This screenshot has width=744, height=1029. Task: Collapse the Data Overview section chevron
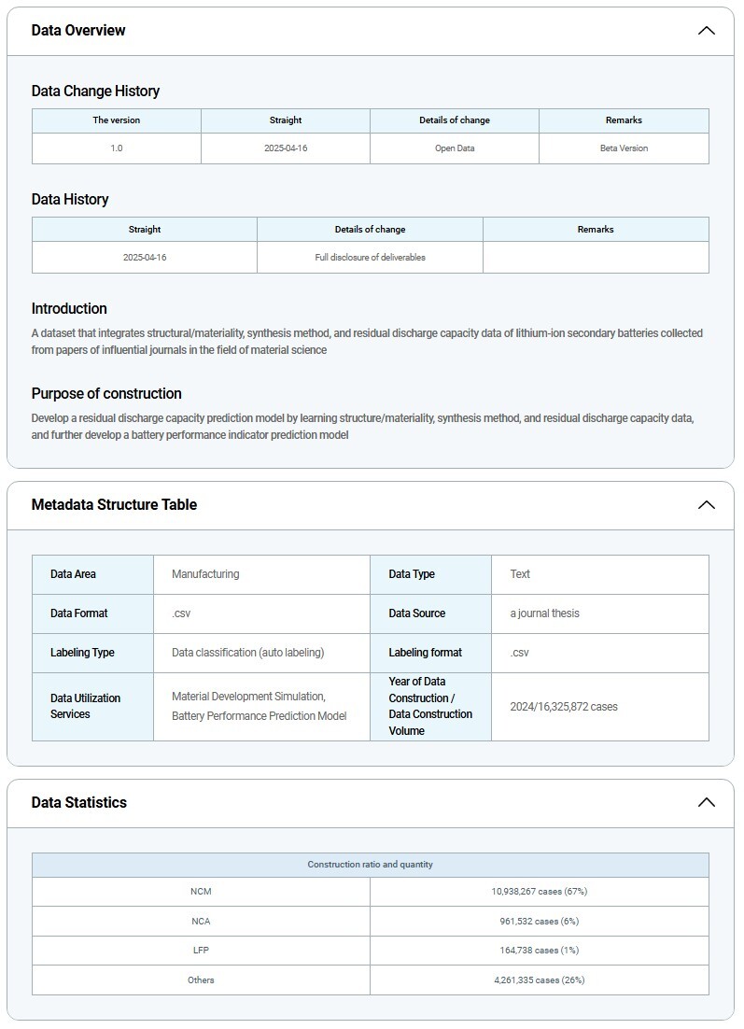click(706, 31)
